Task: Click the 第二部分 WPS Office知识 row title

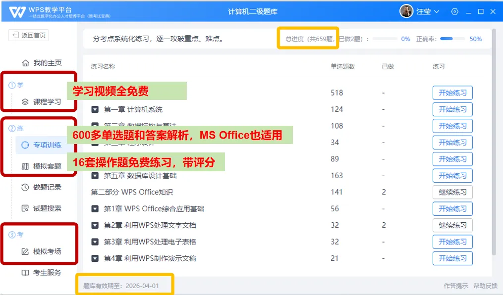Action: click(x=132, y=192)
